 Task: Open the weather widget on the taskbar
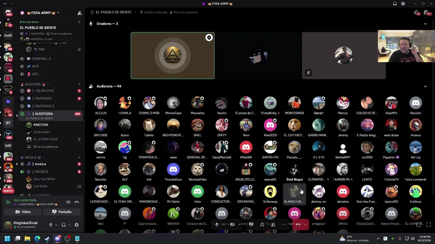click(x=354, y=239)
